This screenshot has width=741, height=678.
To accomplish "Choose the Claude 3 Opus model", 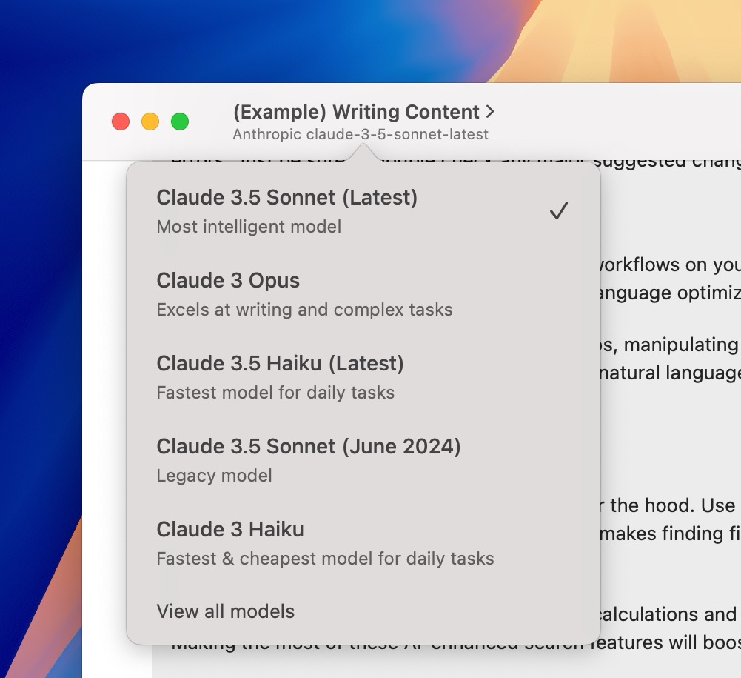I will (x=228, y=281).
